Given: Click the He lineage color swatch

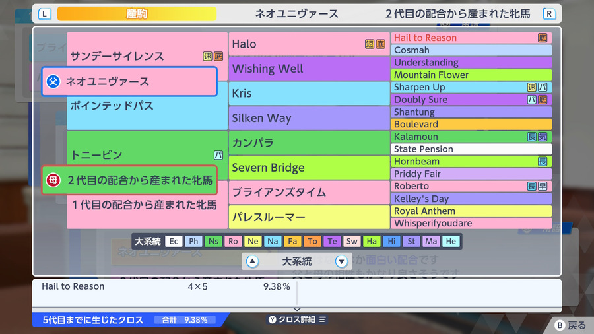Looking at the screenshot, I should (x=451, y=241).
